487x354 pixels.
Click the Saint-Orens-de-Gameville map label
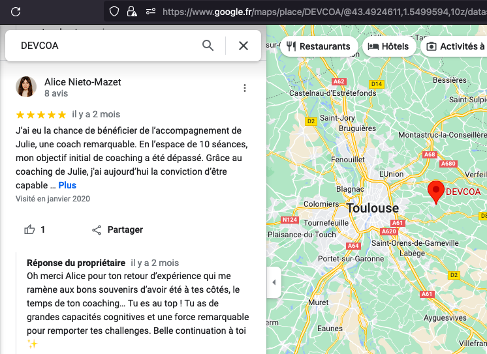click(415, 243)
